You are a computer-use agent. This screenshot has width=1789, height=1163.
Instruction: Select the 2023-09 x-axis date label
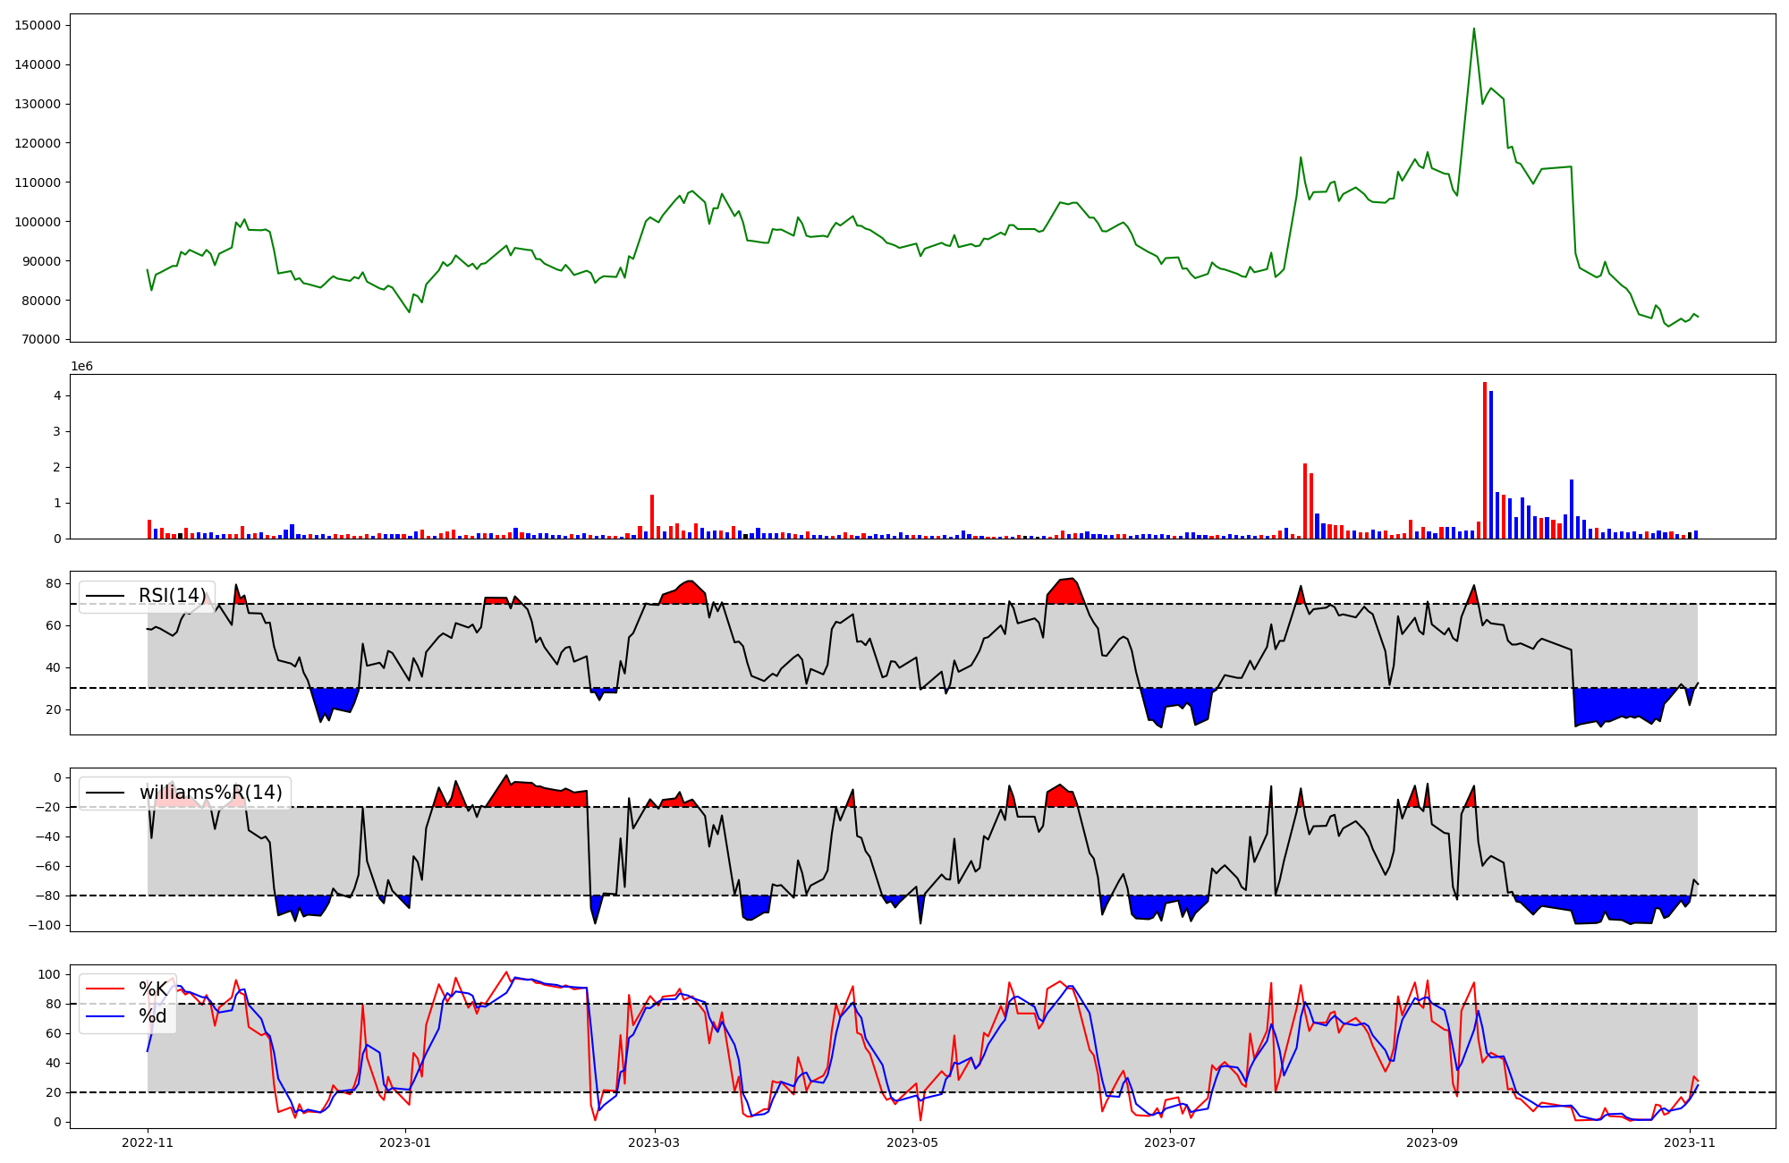tap(1432, 1142)
